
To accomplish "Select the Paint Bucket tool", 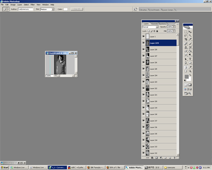I will coord(190,51).
